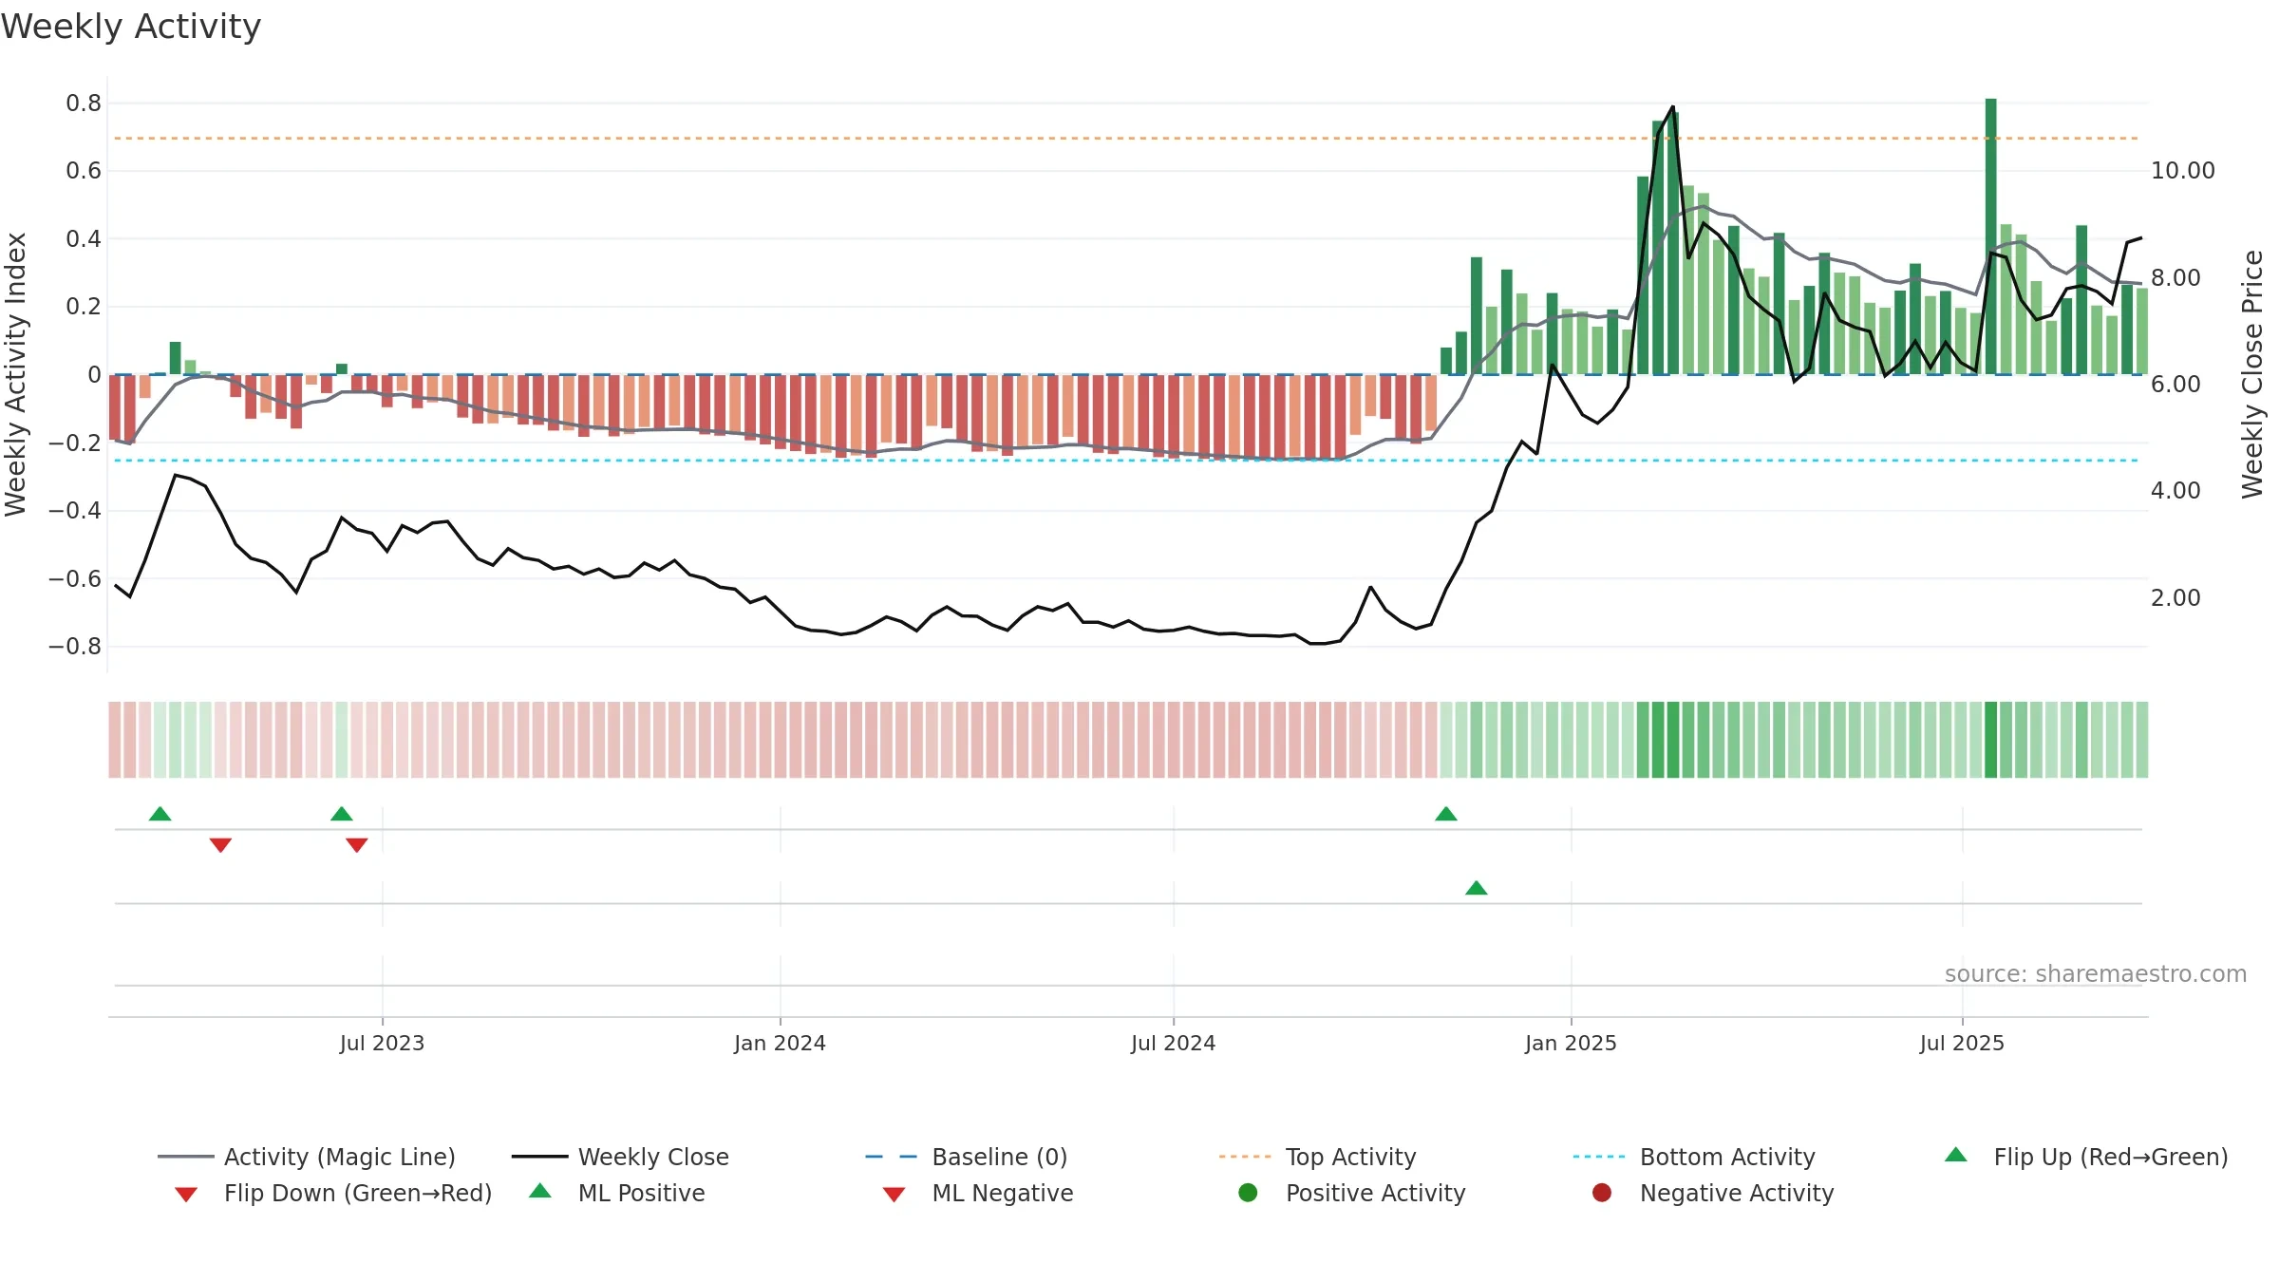This screenshot has height=1282, width=2279.
Task: Click the Weekly Activity chart title
Action: (x=131, y=27)
